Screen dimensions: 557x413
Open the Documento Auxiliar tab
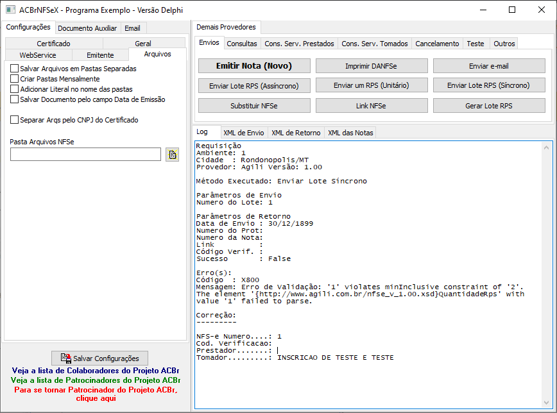(87, 28)
